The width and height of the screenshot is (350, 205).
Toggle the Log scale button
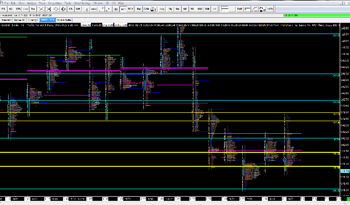(161, 9)
